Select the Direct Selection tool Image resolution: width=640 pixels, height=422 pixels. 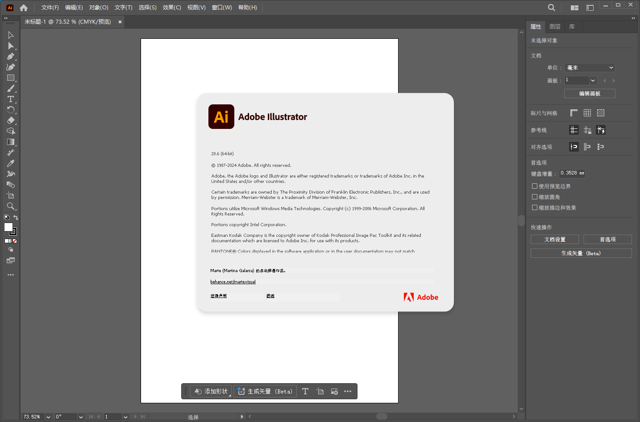11,46
